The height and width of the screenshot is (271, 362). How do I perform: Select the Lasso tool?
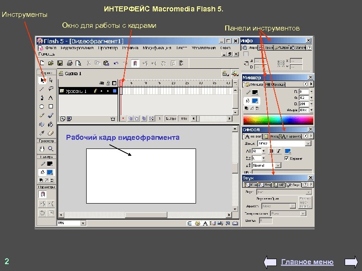pos(51,89)
